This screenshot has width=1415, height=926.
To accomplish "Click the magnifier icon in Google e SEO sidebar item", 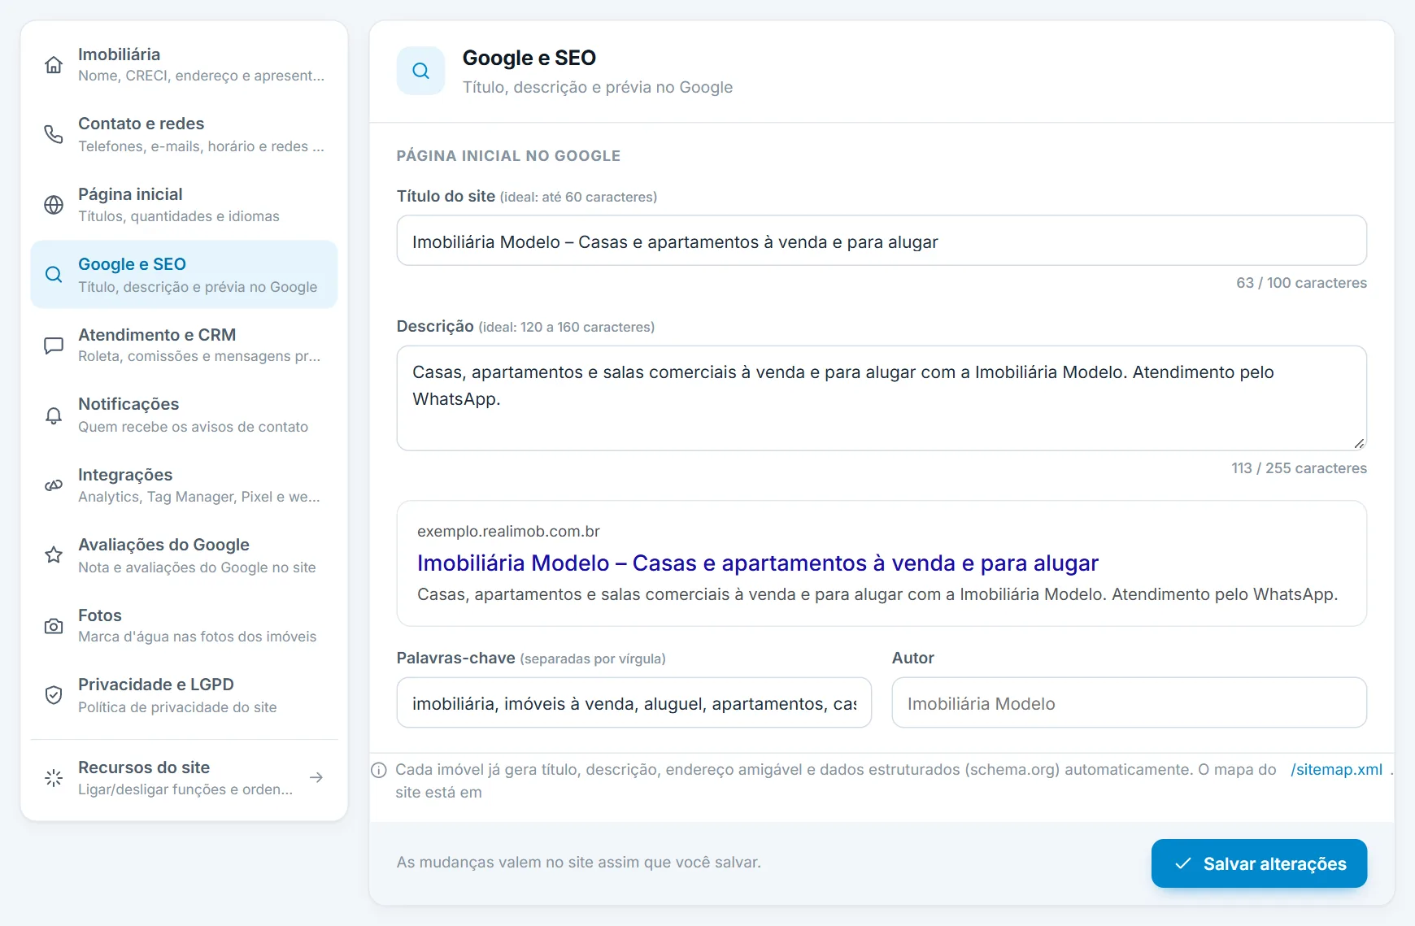I will (54, 275).
